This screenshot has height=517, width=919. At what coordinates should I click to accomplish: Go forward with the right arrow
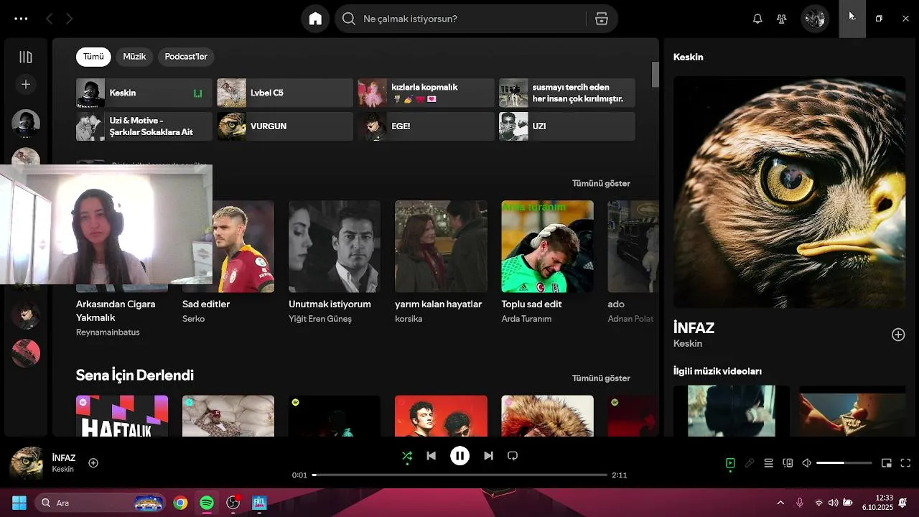coord(69,19)
